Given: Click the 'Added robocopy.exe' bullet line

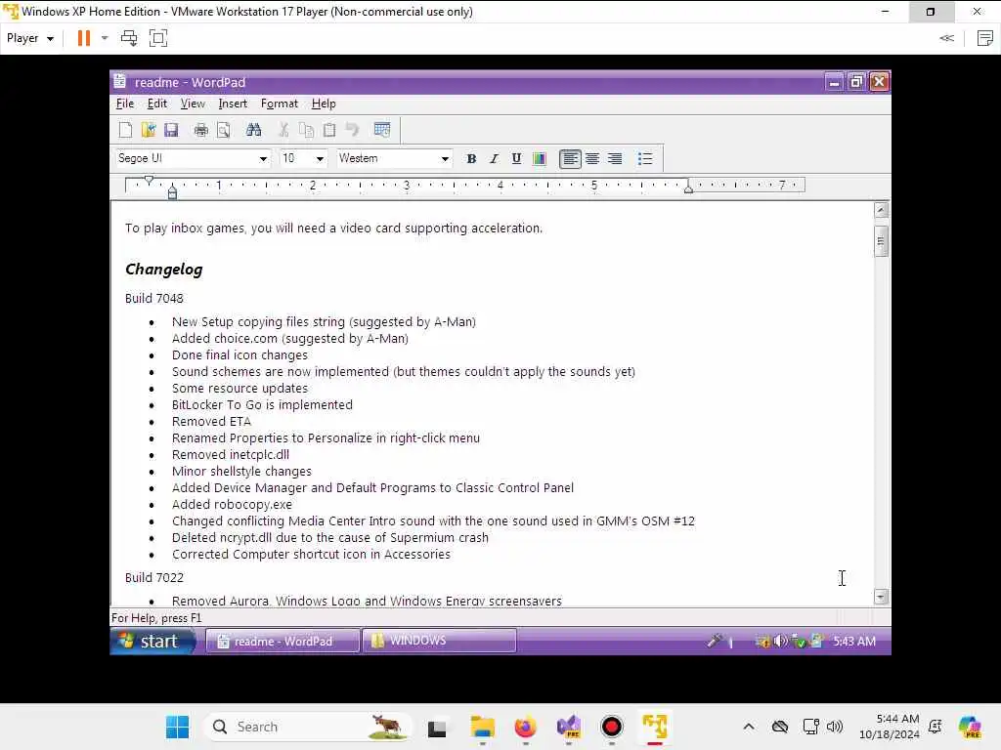Looking at the screenshot, I should [x=232, y=505].
